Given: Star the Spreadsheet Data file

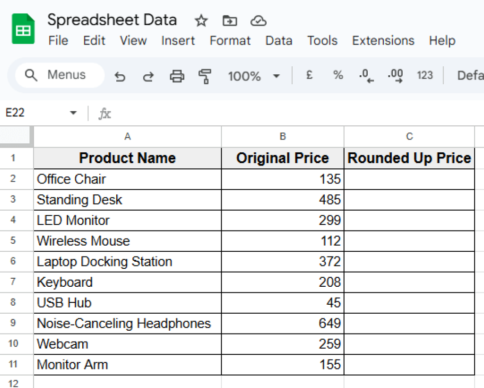Looking at the screenshot, I should (x=201, y=21).
